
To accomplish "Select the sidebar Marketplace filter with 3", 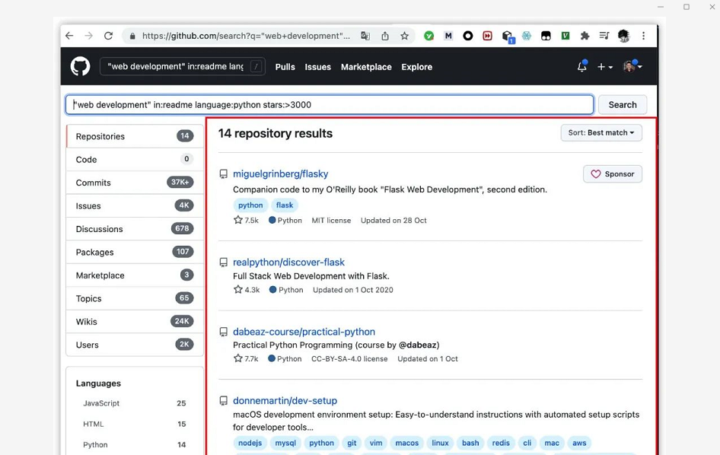I will click(x=135, y=275).
